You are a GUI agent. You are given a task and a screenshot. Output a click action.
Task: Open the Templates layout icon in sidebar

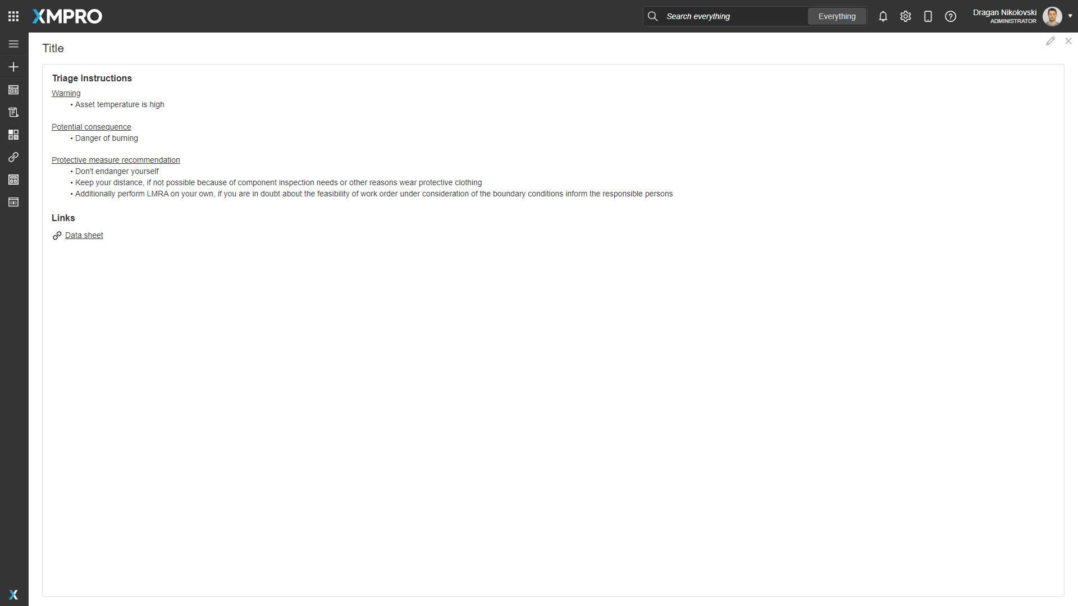(x=13, y=180)
